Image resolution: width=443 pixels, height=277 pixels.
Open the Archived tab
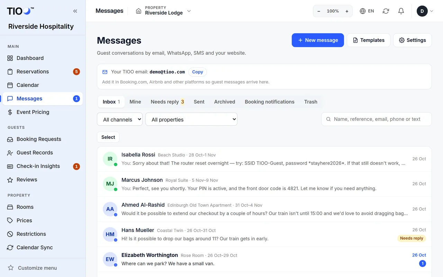[225, 102]
